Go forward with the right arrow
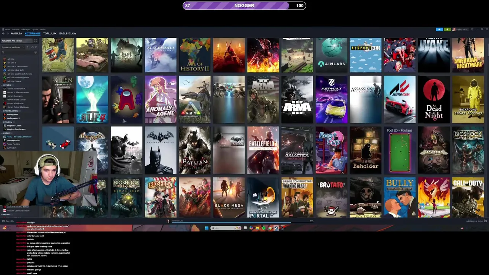This screenshot has width=489, height=275. pos(8,34)
